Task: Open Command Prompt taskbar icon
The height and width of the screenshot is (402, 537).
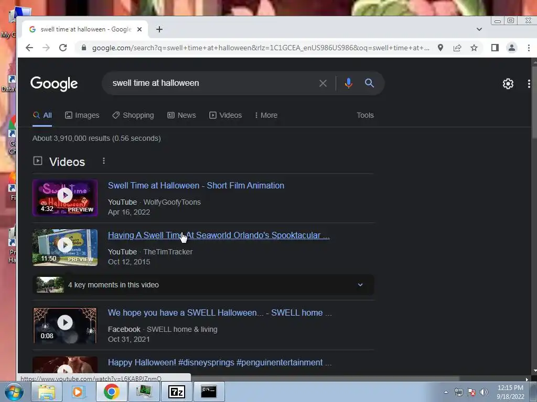Action: 209,392
